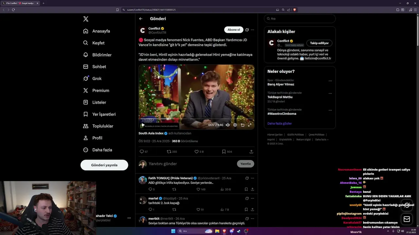This screenshot has width=419, height=235.
Task: Open the floating Grok button
Action: point(407,205)
